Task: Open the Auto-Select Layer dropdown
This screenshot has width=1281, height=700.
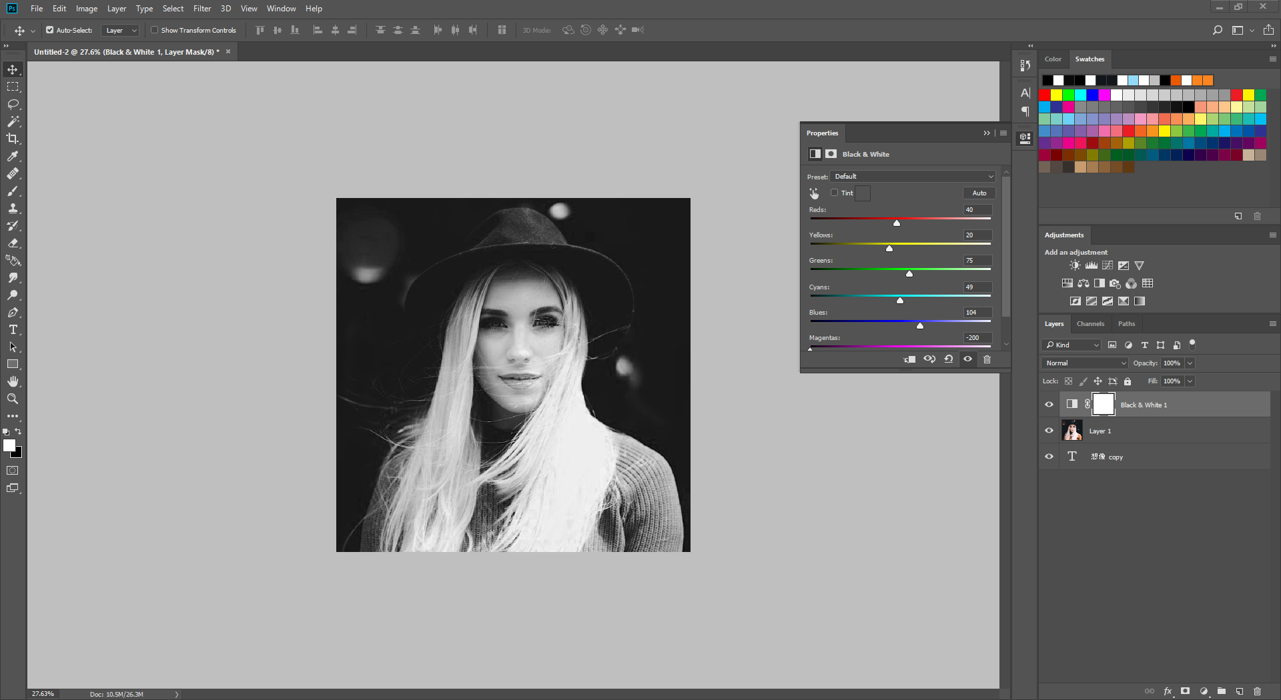Action: [x=121, y=30]
